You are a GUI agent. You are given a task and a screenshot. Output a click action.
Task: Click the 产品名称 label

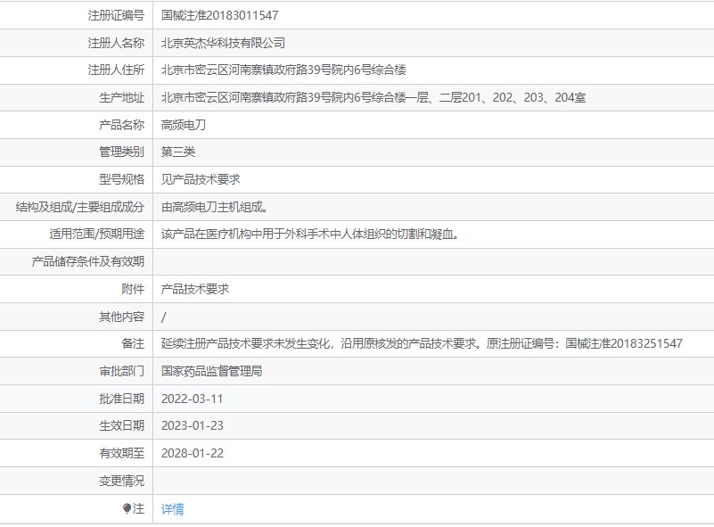[x=121, y=125]
